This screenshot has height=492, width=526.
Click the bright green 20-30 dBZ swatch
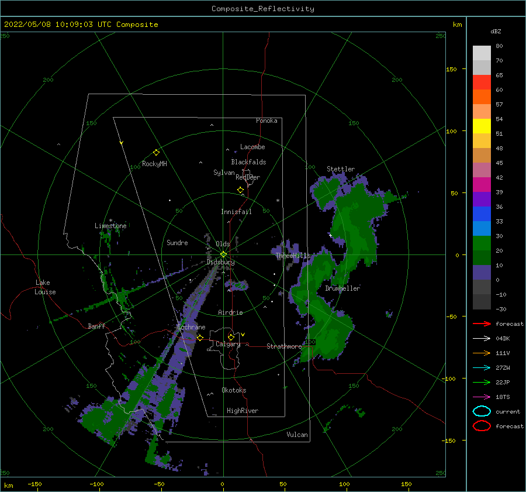tap(482, 243)
